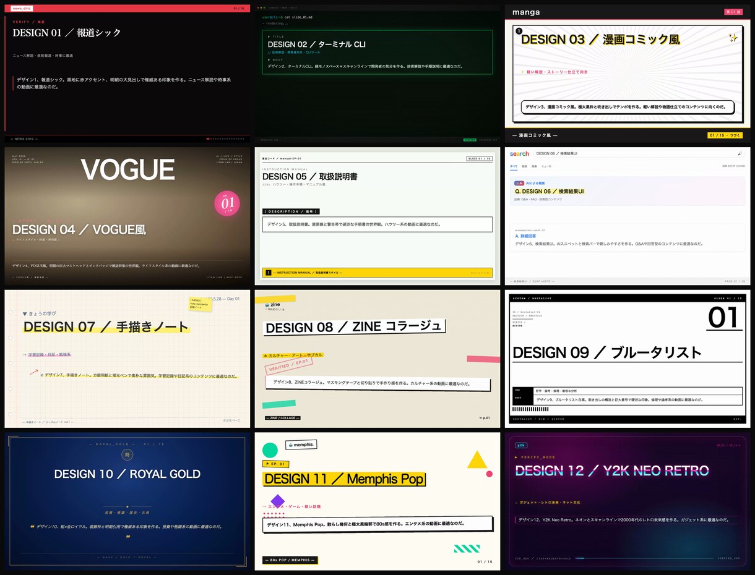Click the circular 時 emblem
The image size is (755, 575).
coord(127,455)
